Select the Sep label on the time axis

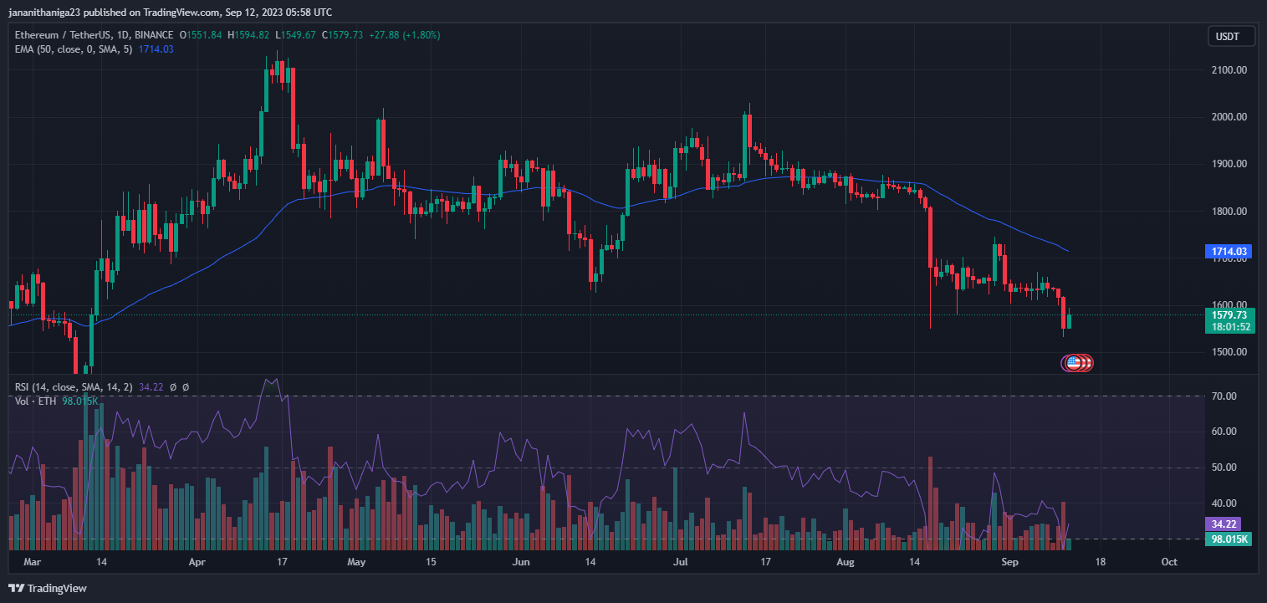click(1009, 562)
